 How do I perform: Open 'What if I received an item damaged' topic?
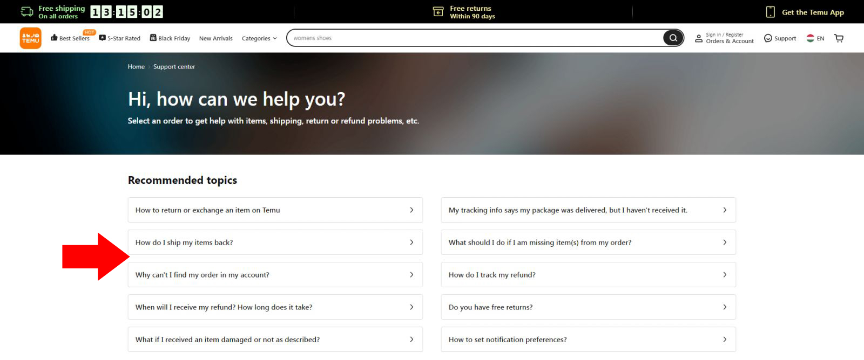(x=275, y=340)
